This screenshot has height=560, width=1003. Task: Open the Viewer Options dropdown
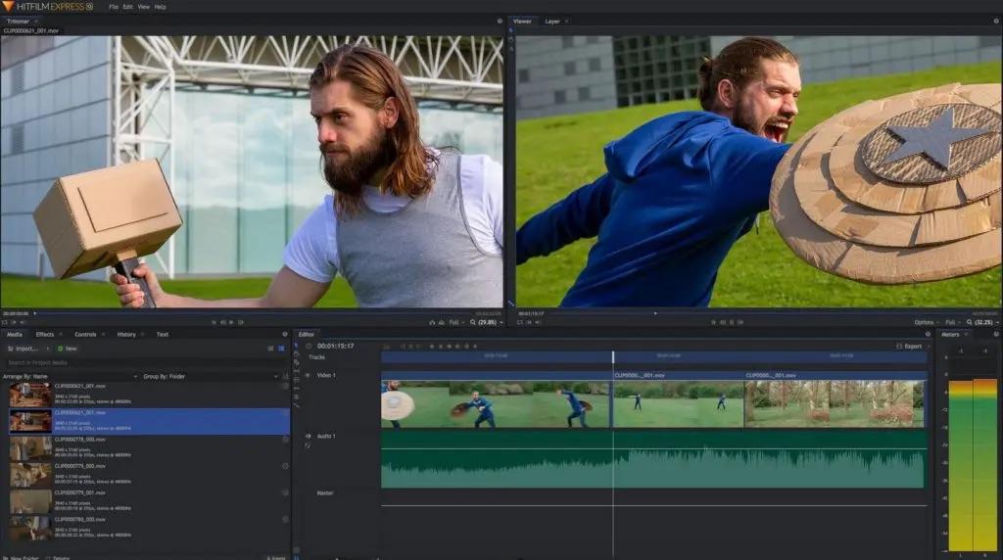tap(927, 322)
